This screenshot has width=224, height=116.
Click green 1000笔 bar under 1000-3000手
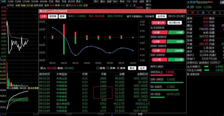point(175,51)
